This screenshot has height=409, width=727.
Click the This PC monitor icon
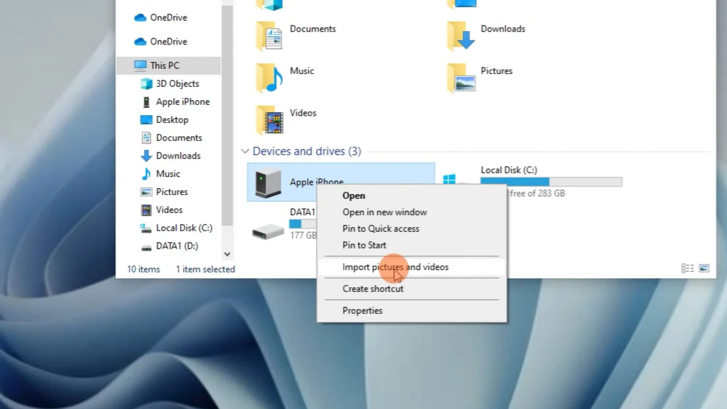(x=141, y=65)
